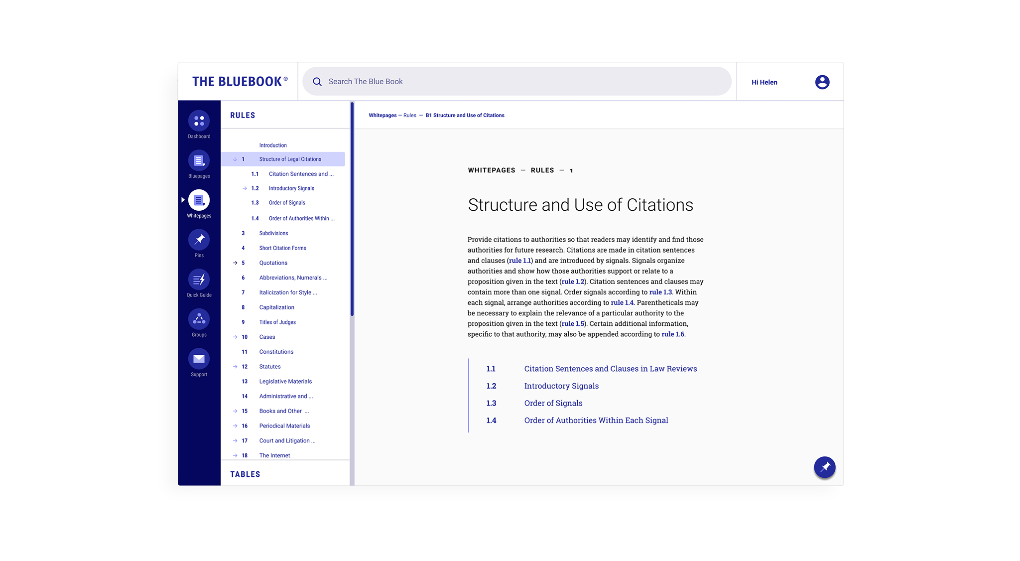Viewport: 1020px width, 561px height.
Task: Click the rules panel scrollbar
Action: tap(352, 209)
